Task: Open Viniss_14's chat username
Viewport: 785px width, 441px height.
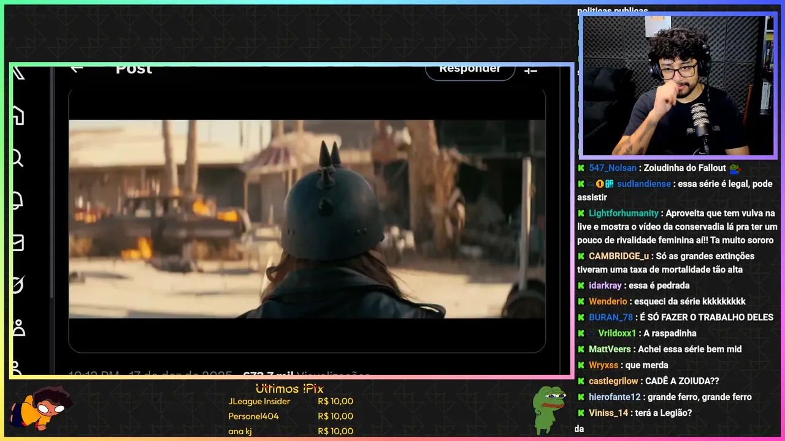Action: 608,413
